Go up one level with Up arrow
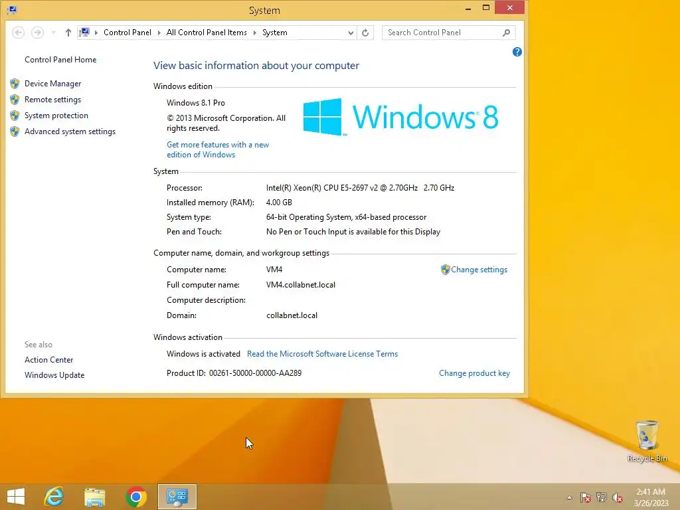The image size is (680, 510). coord(68,33)
